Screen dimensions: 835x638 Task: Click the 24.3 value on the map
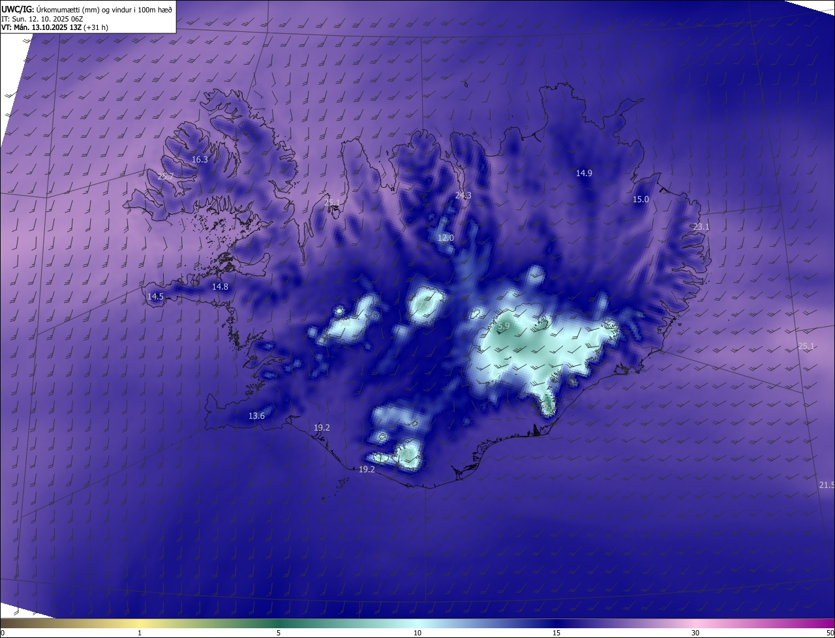point(463,196)
